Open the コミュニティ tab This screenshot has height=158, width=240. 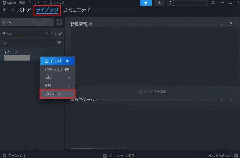(x=77, y=10)
